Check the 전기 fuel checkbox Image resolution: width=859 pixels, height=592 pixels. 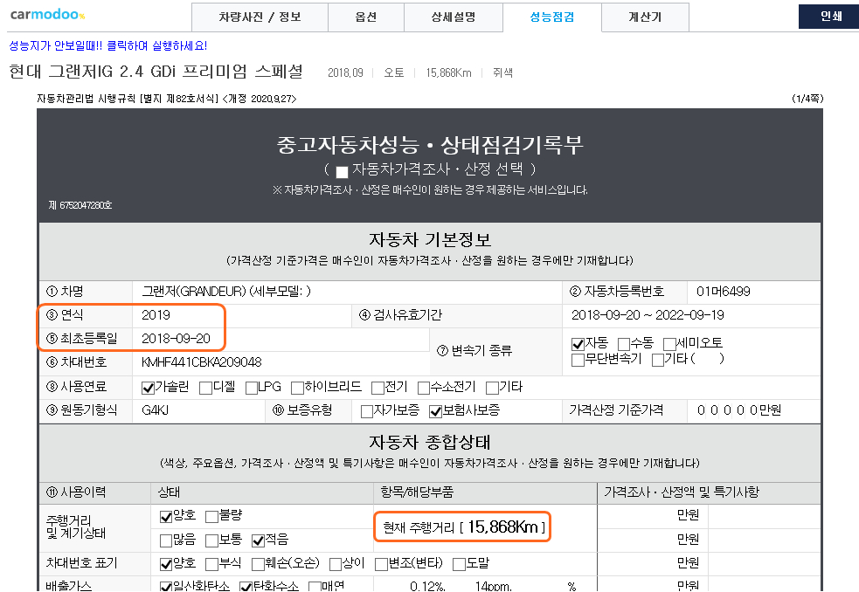[378, 389]
